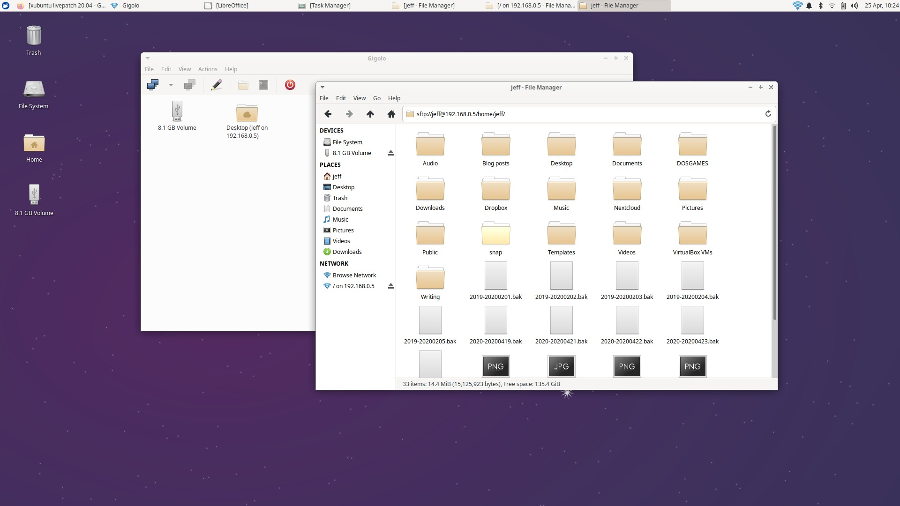Open the Go menu in File Manager
This screenshot has height=506, width=900.
[376, 98]
